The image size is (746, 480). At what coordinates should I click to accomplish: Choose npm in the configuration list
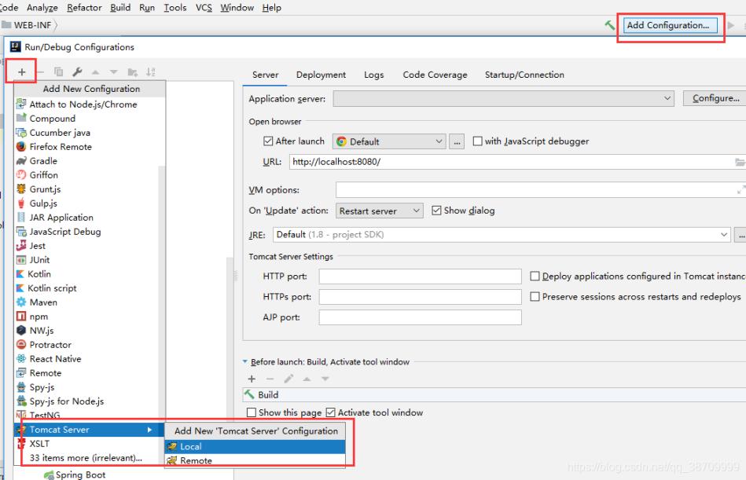click(x=39, y=317)
